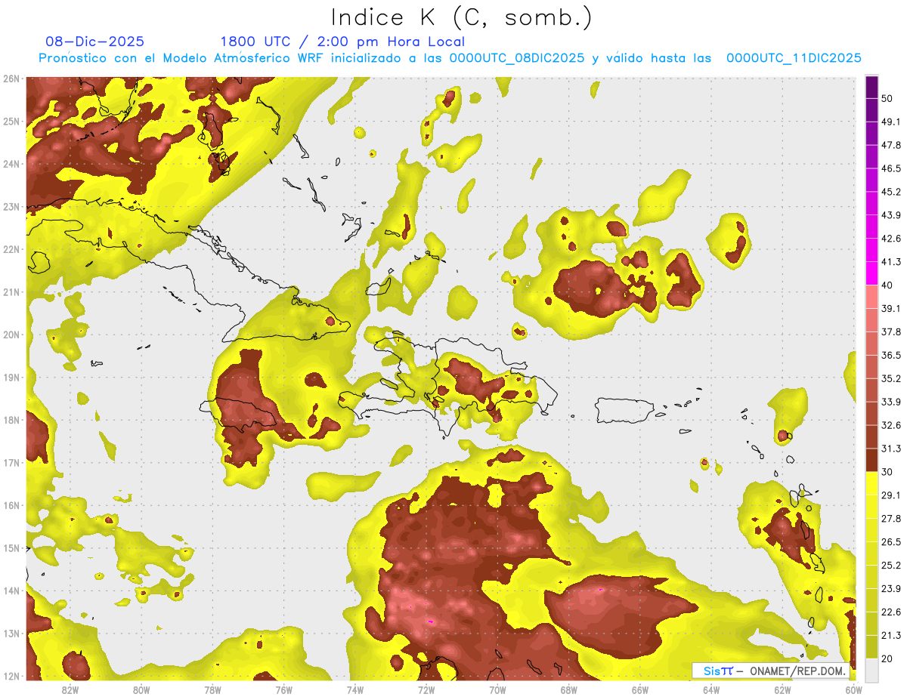Screen dimensions: 907x700
Task: Click the color bar value 27.8
Action: click(890, 519)
